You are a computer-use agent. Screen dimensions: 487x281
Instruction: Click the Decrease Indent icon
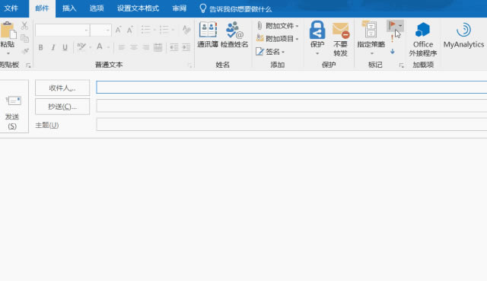tap(174, 47)
